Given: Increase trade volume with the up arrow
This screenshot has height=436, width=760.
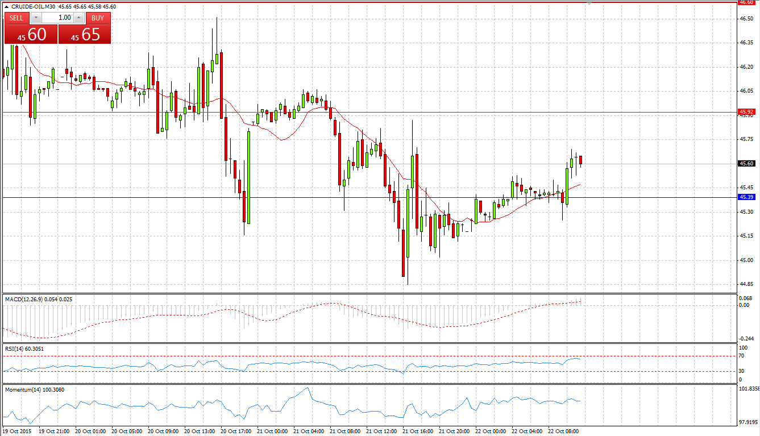Looking at the screenshot, I should coord(79,18).
